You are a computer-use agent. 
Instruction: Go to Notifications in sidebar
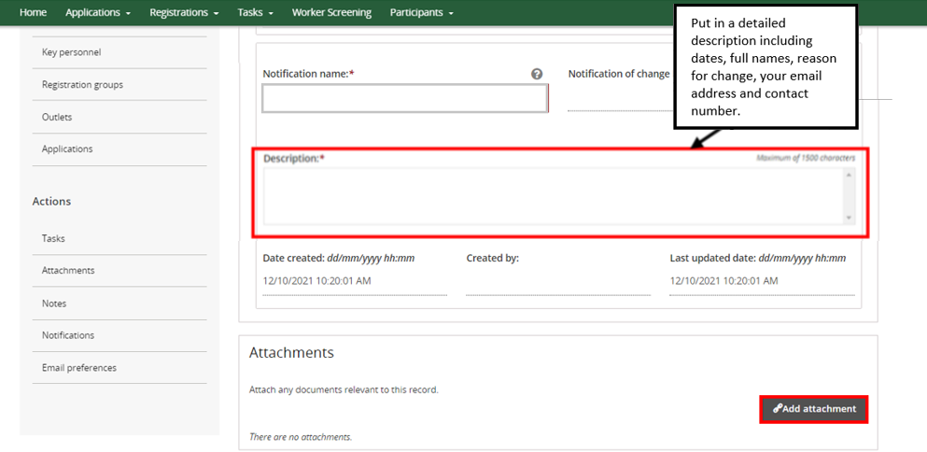tap(68, 335)
